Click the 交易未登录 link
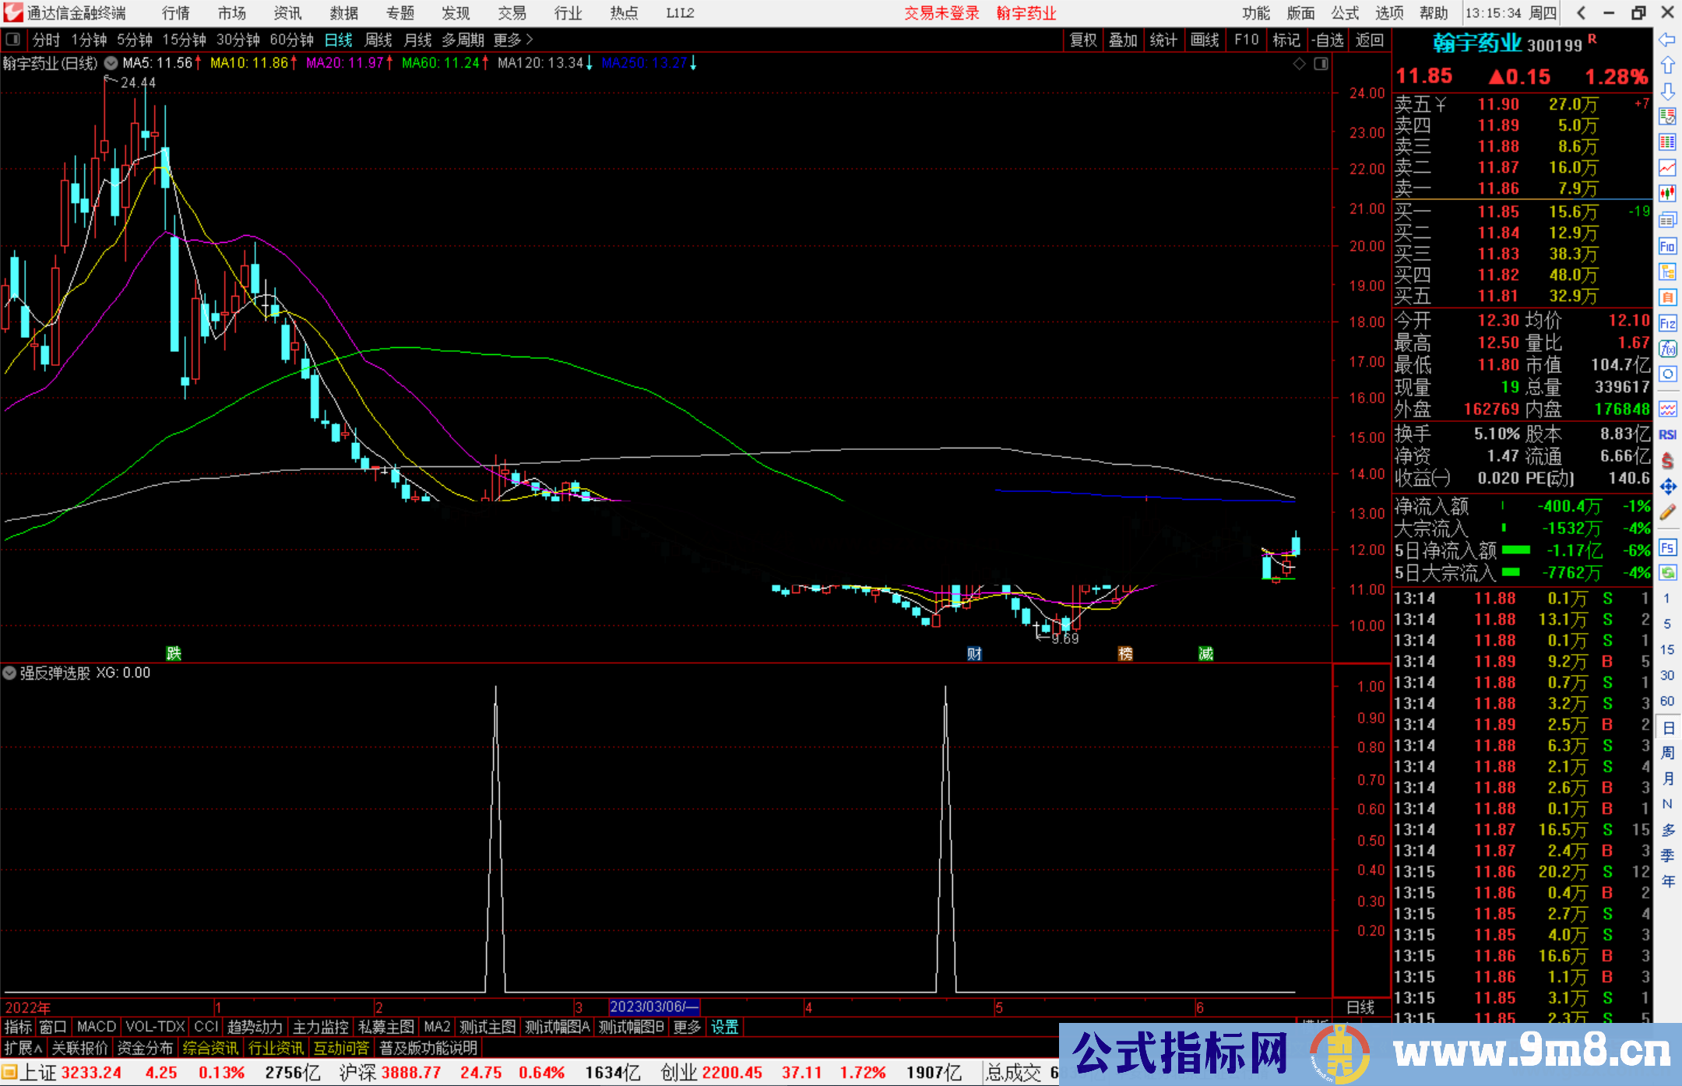 [941, 12]
